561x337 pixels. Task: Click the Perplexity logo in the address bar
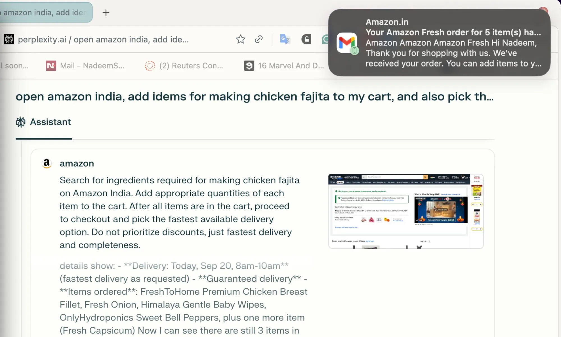pos(9,39)
